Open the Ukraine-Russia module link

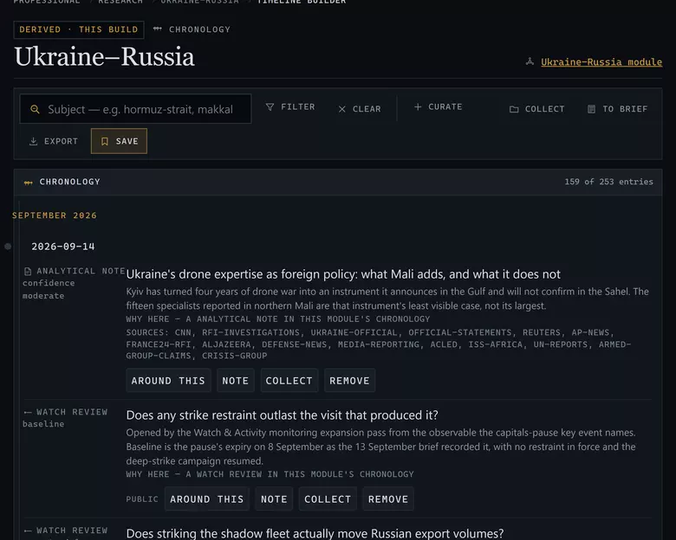(601, 62)
